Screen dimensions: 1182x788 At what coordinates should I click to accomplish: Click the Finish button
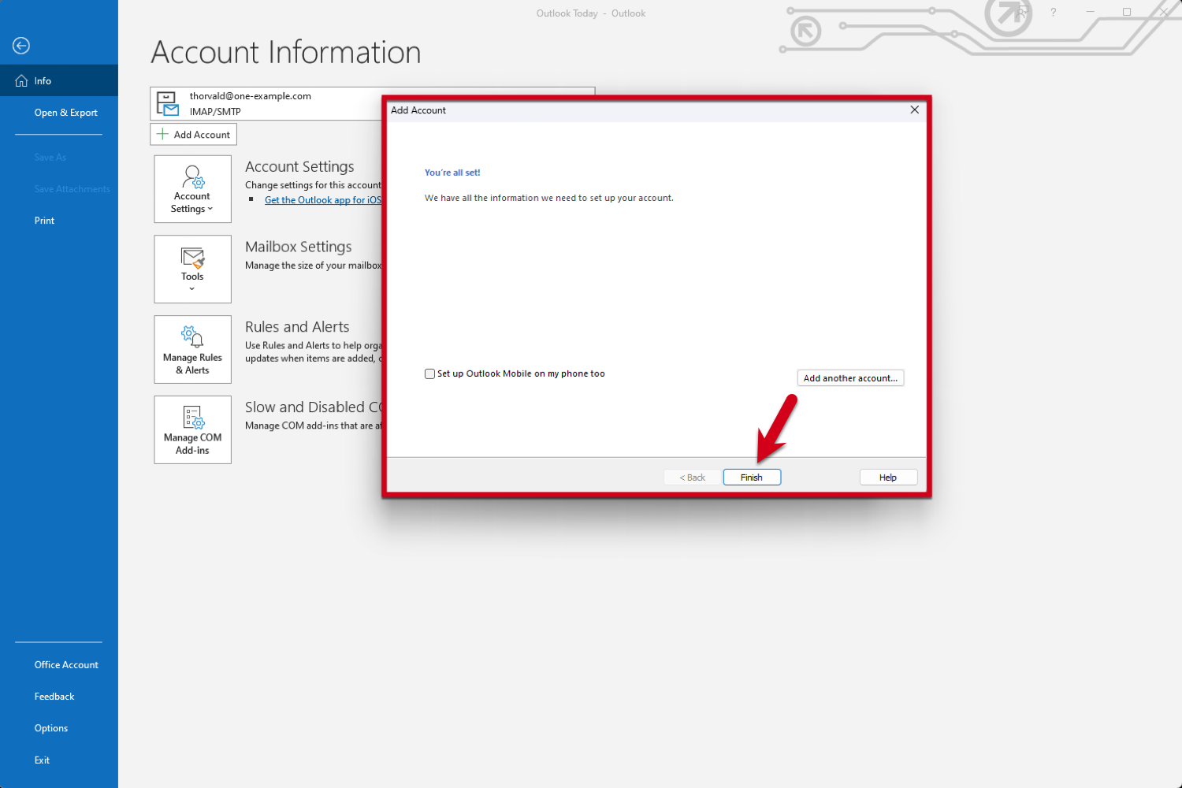[752, 478]
